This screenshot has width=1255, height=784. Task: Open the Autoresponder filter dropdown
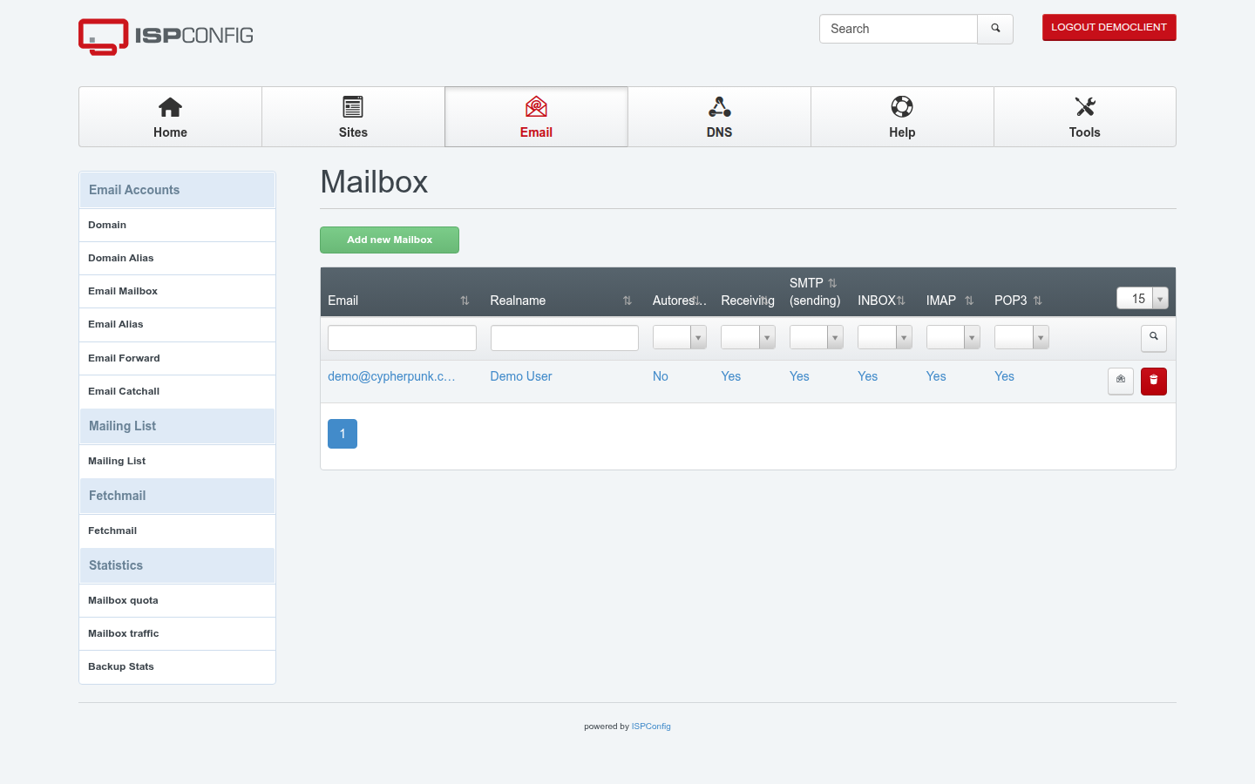[x=680, y=337]
